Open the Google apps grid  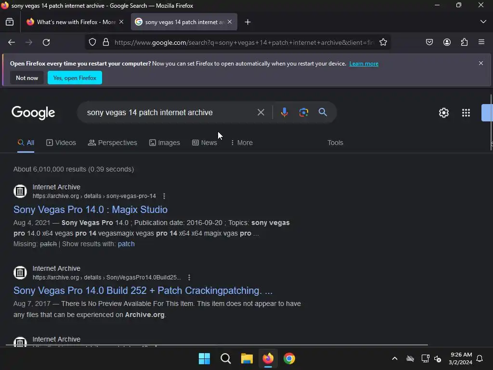(466, 113)
